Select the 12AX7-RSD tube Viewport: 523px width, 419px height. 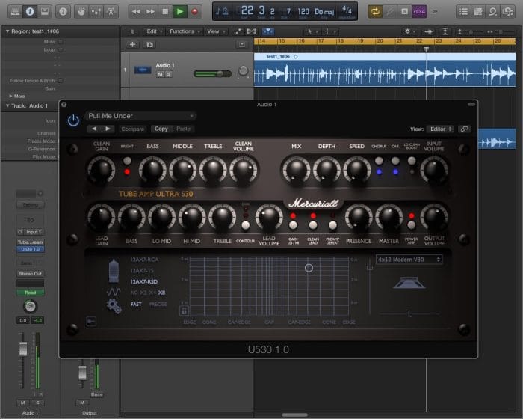pos(144,281)
